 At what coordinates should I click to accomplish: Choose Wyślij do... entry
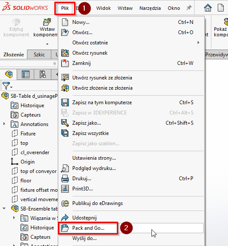tap(131, 238)
